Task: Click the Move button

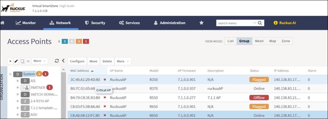Action: (x=94, y=61)
